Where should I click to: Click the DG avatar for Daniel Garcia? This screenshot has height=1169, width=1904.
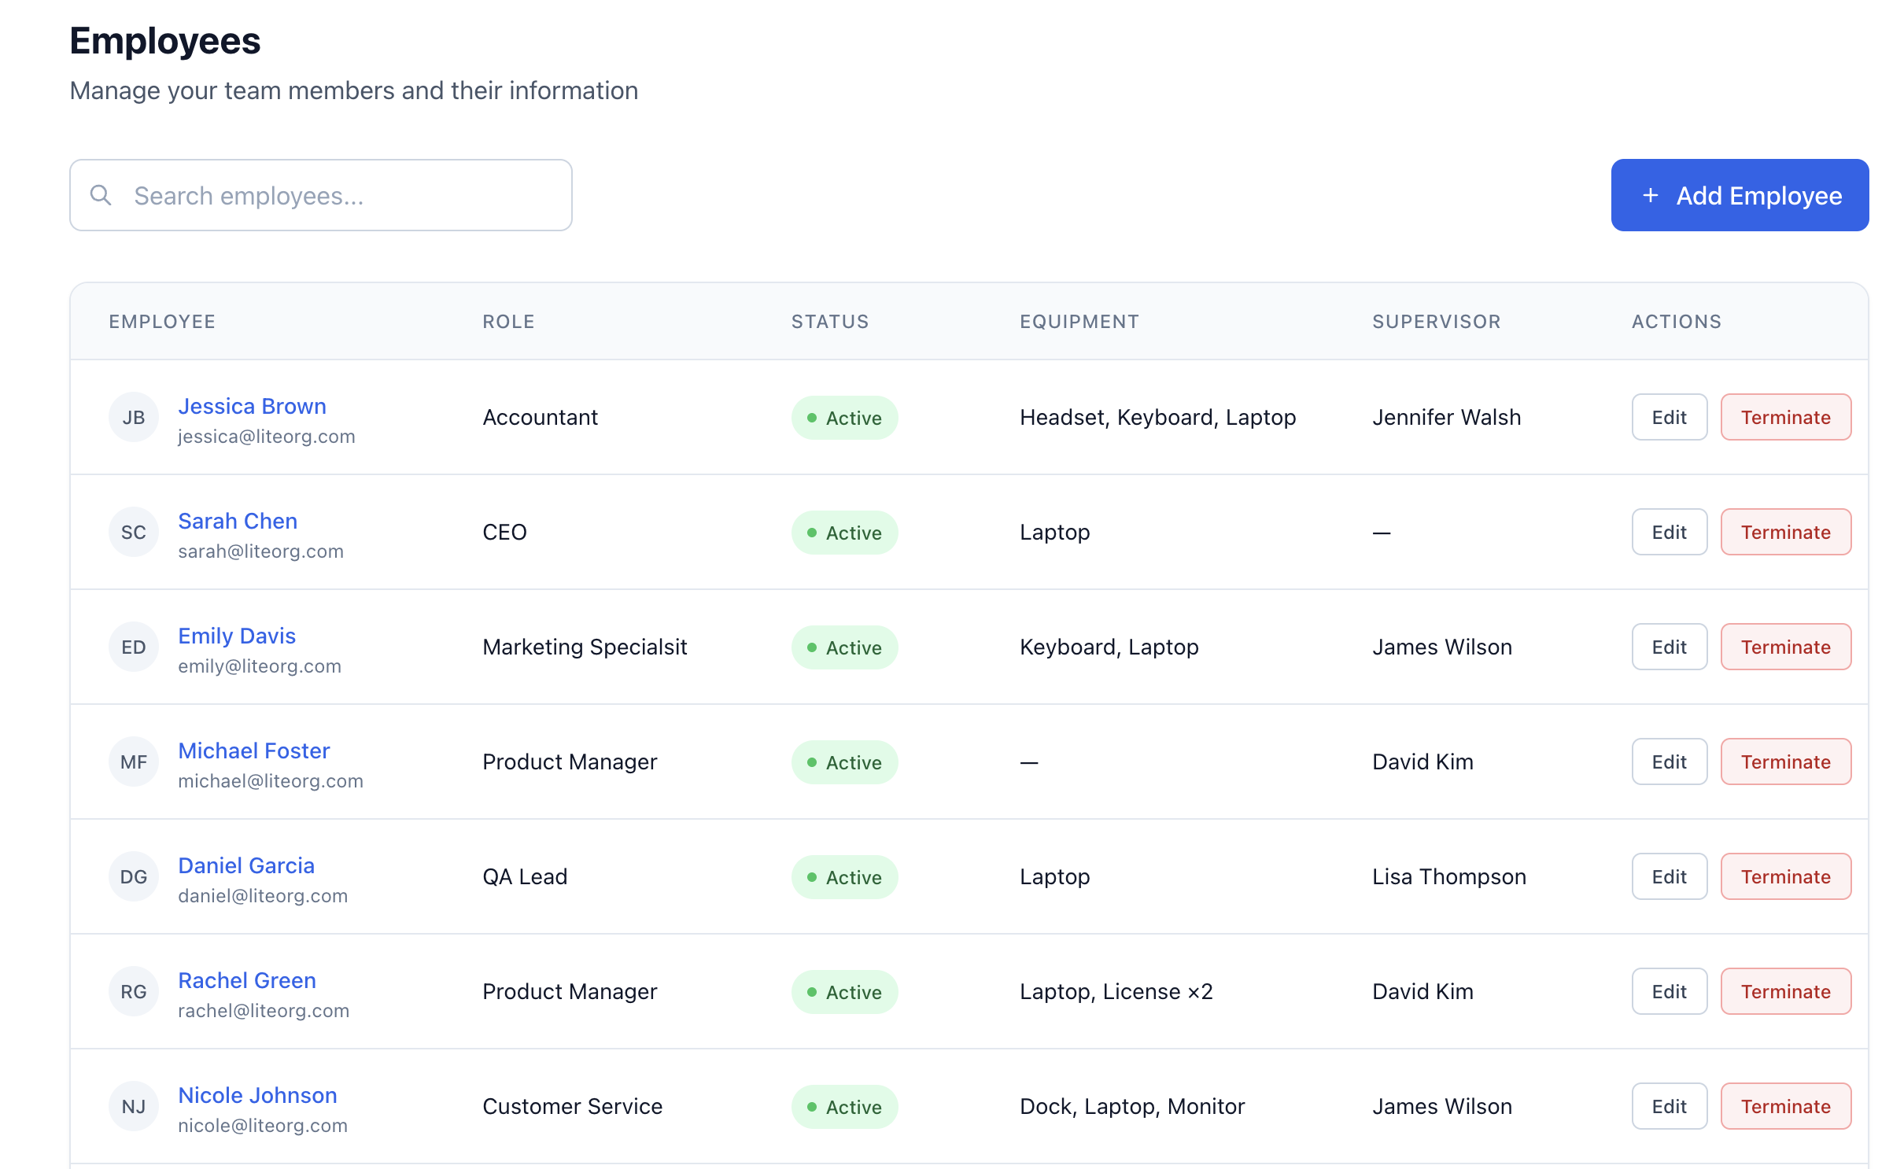pos(134,876)
